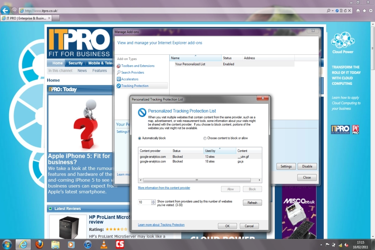Open the browser Home icon
375x250 pixels.
tap(358, 11)
